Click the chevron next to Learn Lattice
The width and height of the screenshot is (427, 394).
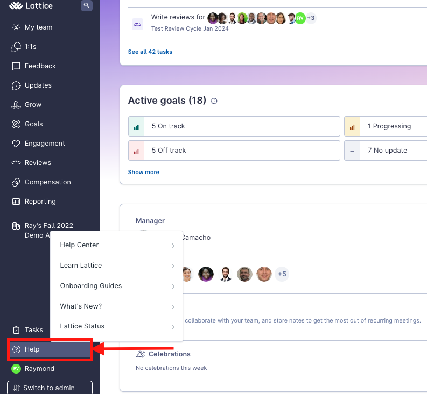click(173, 266)
